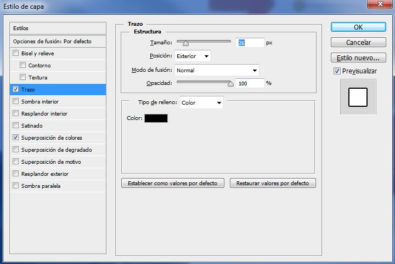The image size is (395, 264).
Task: Enable the Sombra interior checkbox
Action: tap(15, 101)
